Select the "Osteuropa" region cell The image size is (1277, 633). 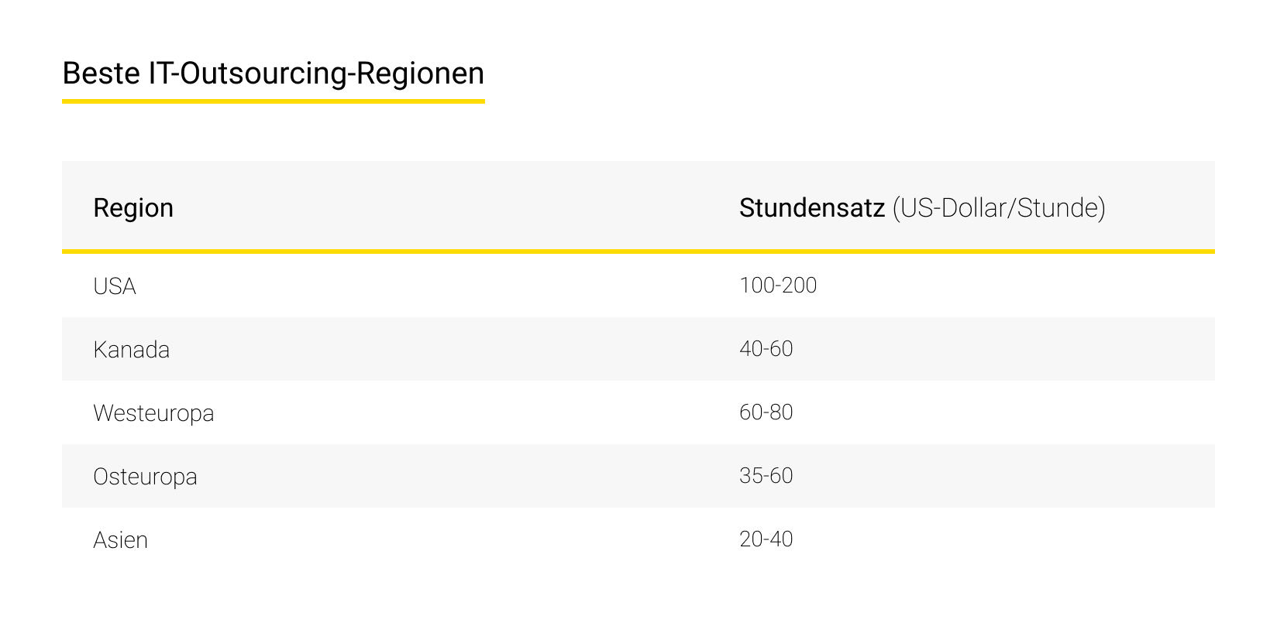[145, 477]
